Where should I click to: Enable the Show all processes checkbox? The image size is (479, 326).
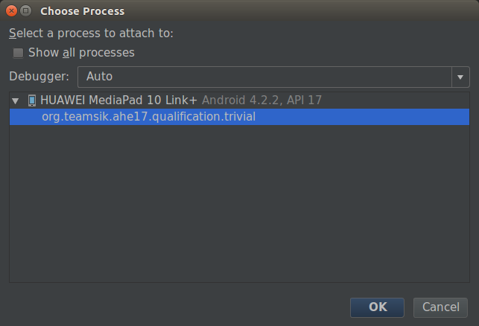pyautogui.click(x=18, y=53)
